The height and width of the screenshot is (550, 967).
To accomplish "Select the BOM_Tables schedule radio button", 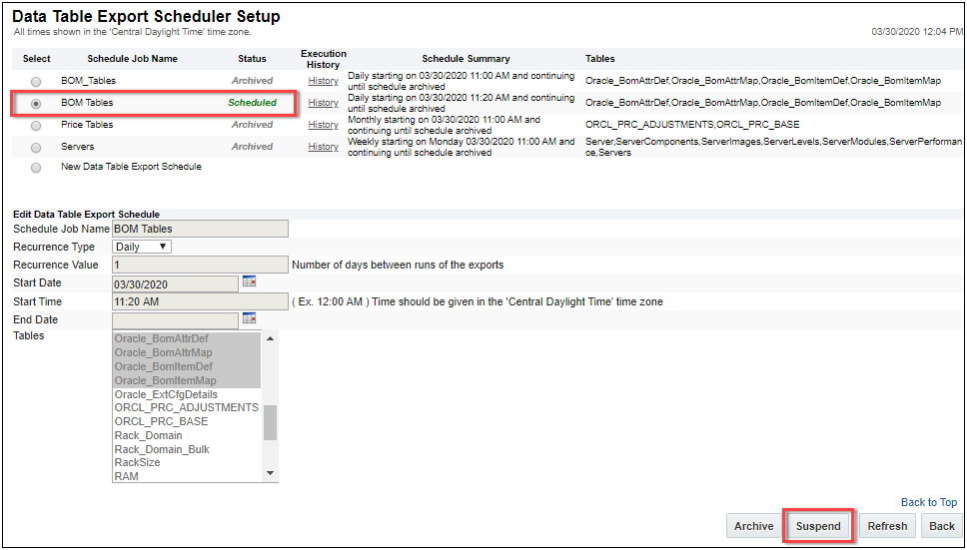I will click(x=37, y=81).
